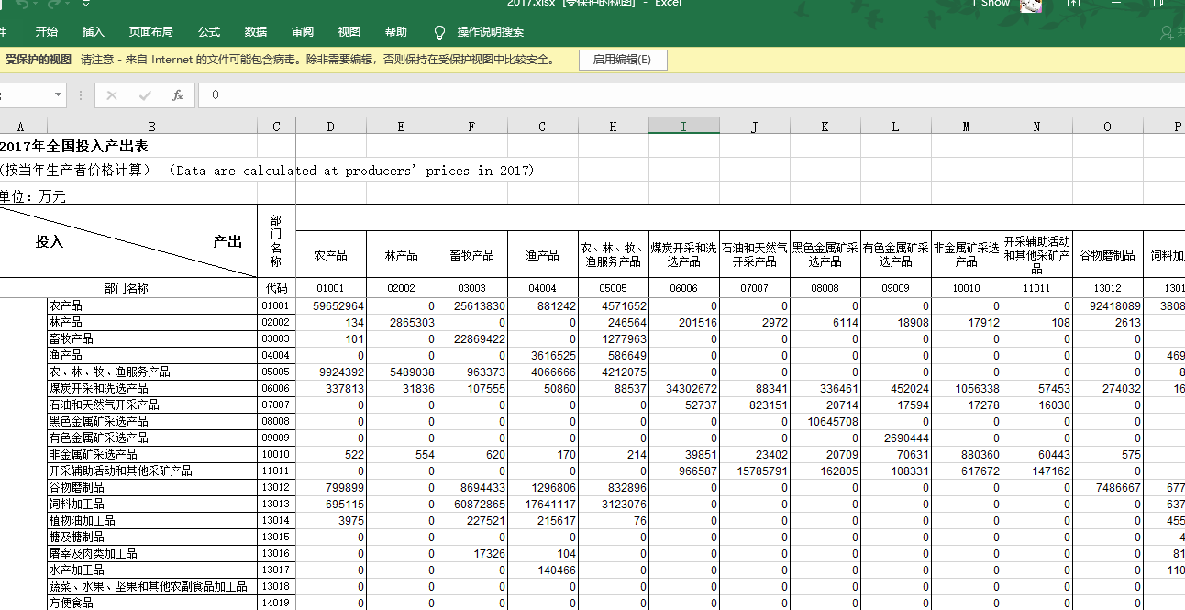
Task: Click the lightbulb Tell Me search icon
Action: 439,32
